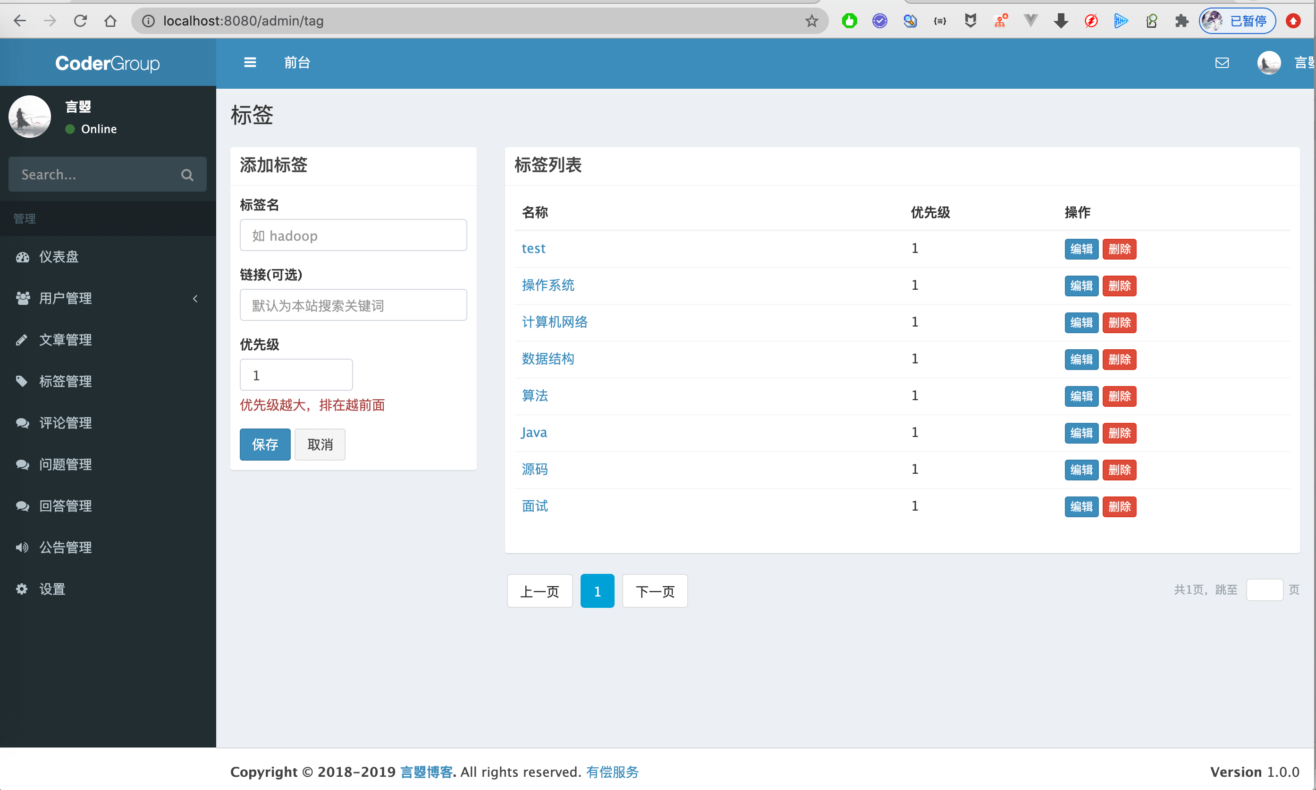Screen dimensions: 1316x790
Task: Open 前台 front-end link in header
Action: [297, 63]
